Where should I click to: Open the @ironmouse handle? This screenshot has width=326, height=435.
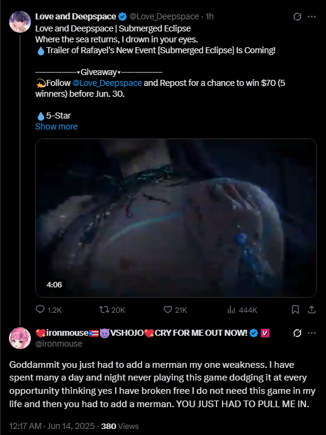pyautogui.click(x=59, y=344)
